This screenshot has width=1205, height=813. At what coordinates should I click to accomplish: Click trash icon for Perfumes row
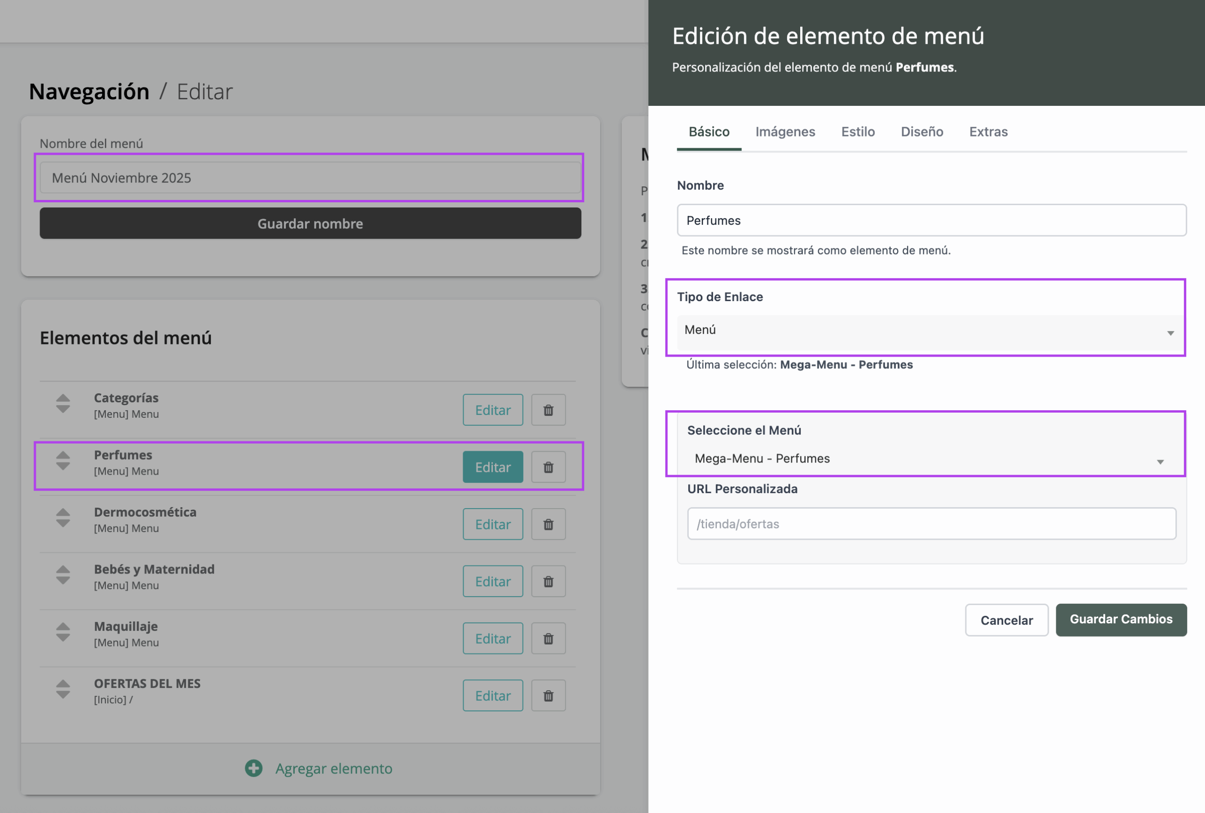click(548, 467)
